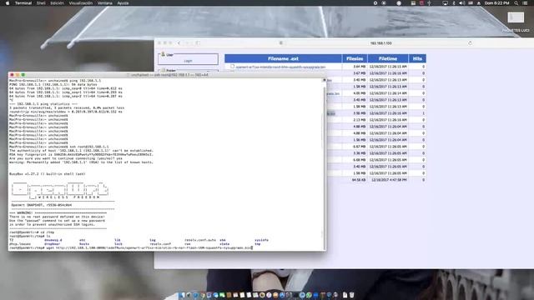Open Notification Center icon in menu bar
The width and height of the screenshot is (534, 300).
(x=525, y=3)
